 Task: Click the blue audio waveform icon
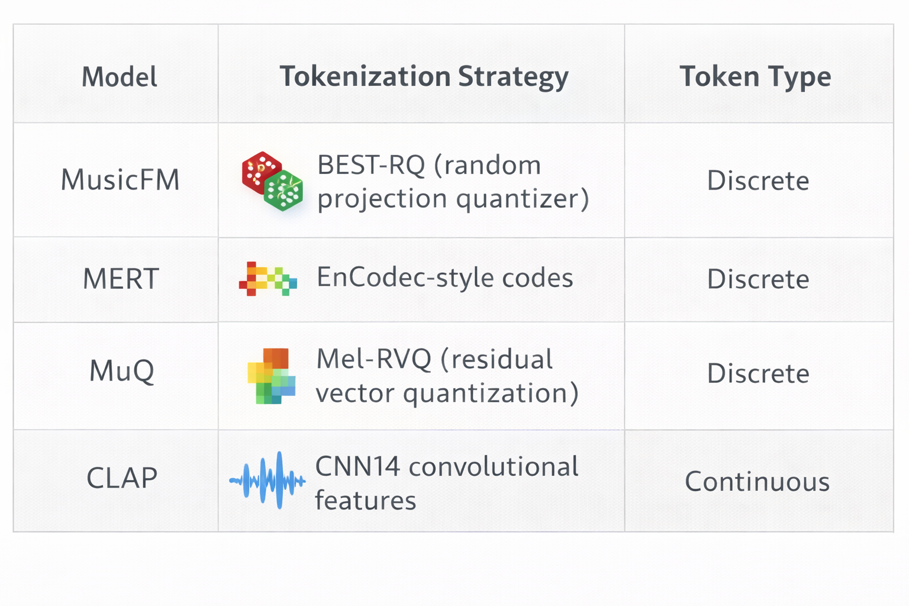267,481
